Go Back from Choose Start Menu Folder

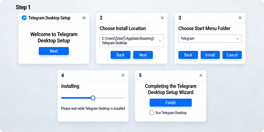188,55
